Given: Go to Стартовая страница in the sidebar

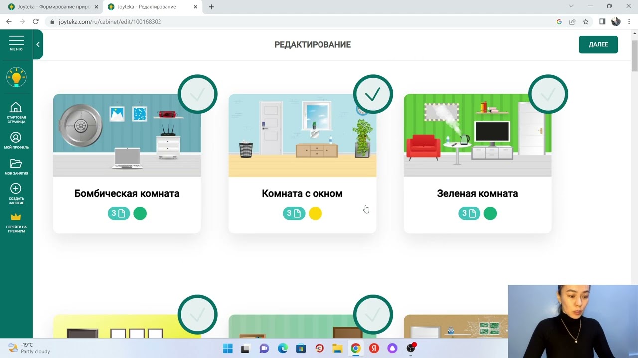Looking at the screenshot, I should coord(16,113).
